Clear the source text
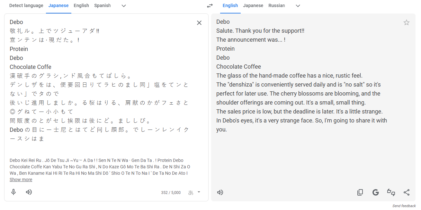Screen dimensions: 421x210 click(x=199, y=23)
